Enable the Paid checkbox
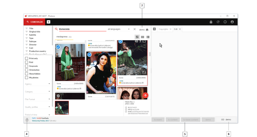The width and height of the screenshot is (257, 137). click(27, 62)
